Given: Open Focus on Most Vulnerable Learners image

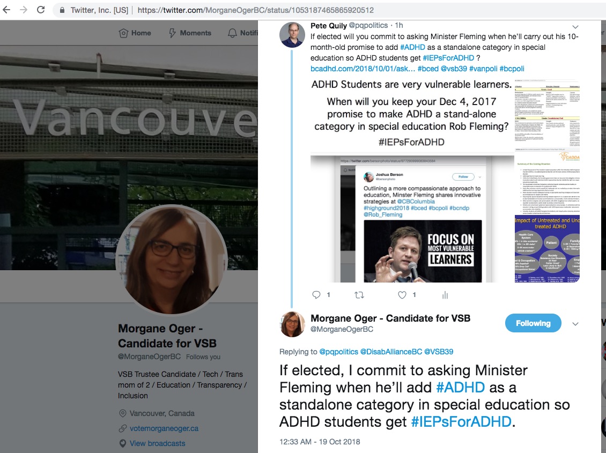Looking at the screenshot, I should tap(423, 251).
